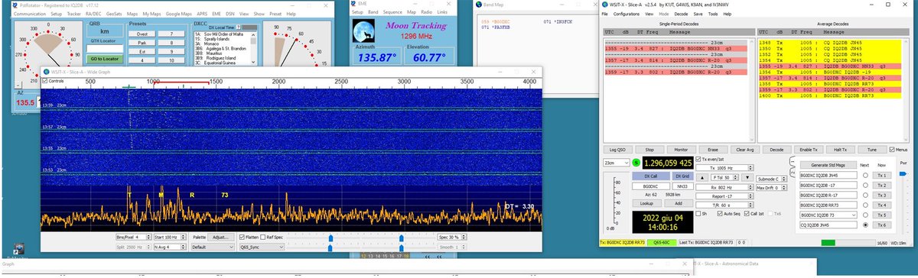The image size is (918, 278).
Task: Click GO to Locator button in PstRotator
Action: [x=105, y=59]
